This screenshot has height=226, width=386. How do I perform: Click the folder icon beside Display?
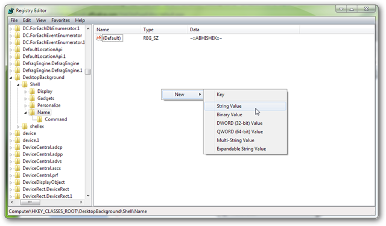click(32, 92)
